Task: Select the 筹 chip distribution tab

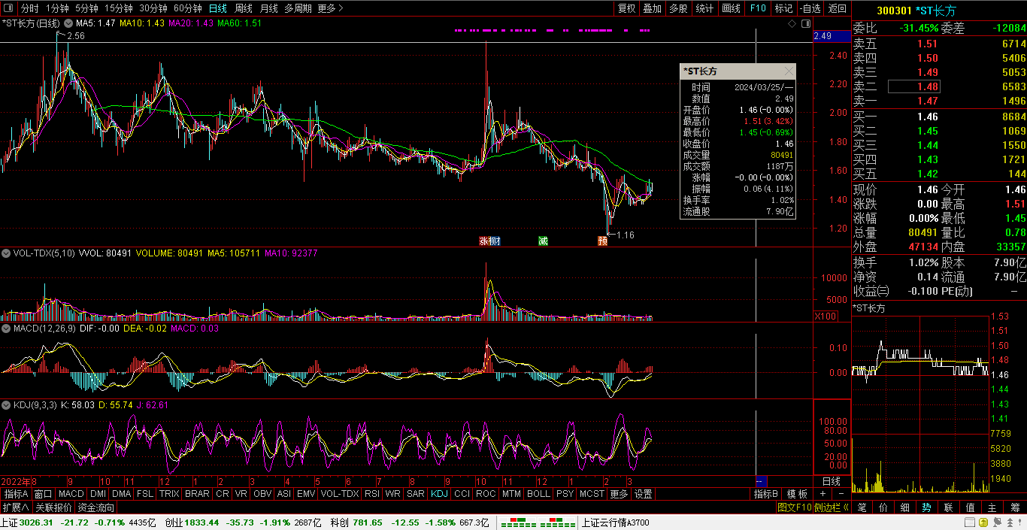Action: pyautogui.click(x=1015, y=508)
